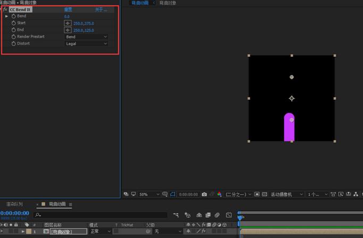
Task: Enable the Start property stopwatch
Action: (x=14, y=23)
